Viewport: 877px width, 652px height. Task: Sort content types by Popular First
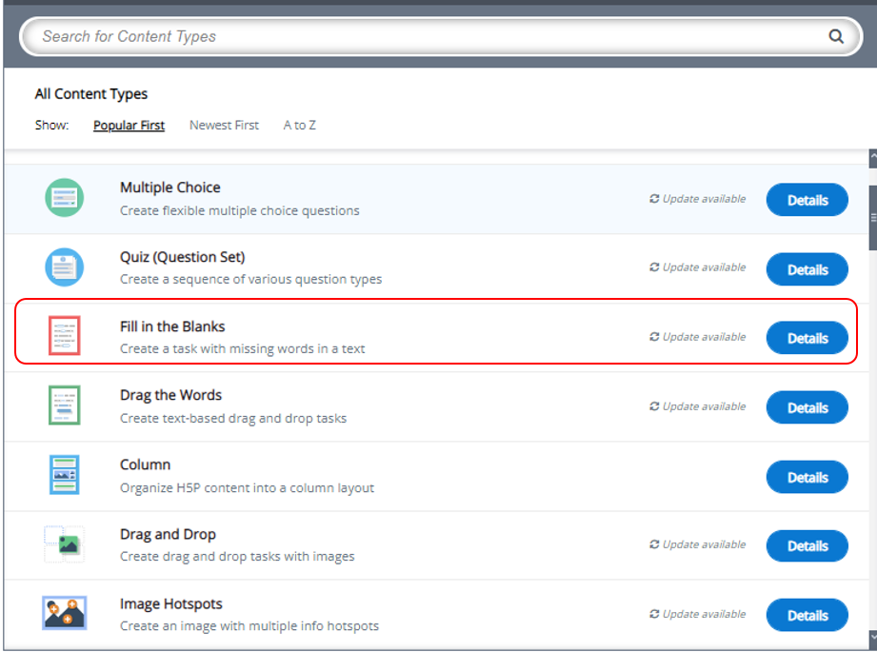(x=129, y=125)
